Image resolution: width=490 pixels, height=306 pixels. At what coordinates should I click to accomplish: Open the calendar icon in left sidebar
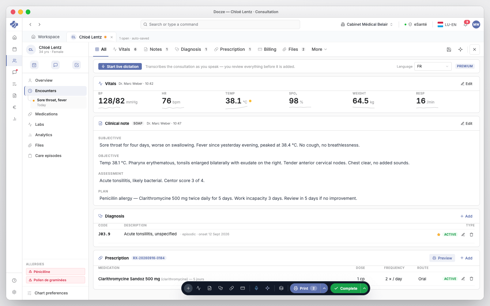tap(14, 49)
